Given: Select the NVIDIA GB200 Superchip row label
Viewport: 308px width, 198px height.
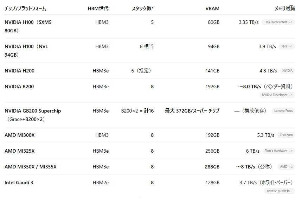Looking at the screenshot, I should point(33,115).
